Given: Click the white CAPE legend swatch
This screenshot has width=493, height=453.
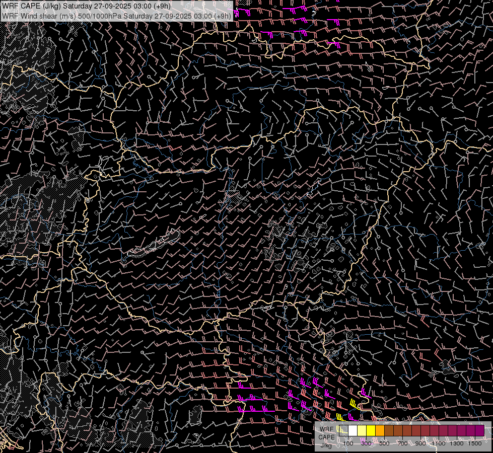Looking at the screenshot, I should tap(353, 430).
